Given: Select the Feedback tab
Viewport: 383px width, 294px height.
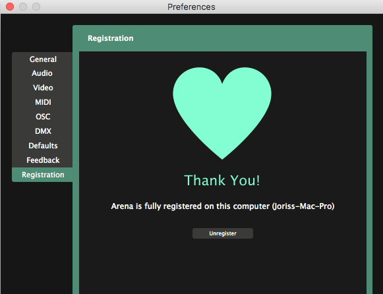Looking at the screenshot, I should click(43, 160).
